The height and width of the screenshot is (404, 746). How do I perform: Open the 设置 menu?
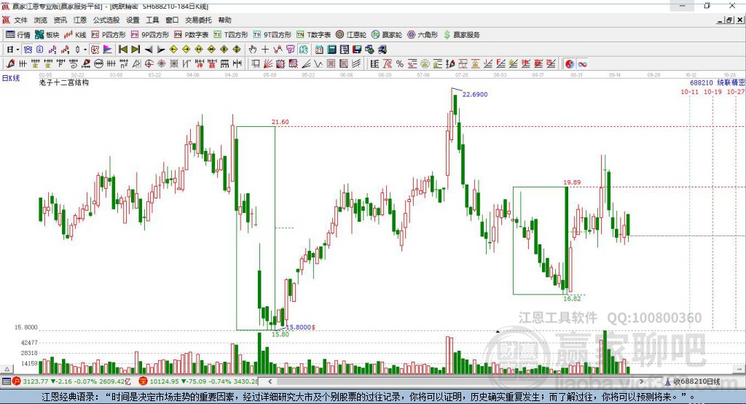coord(133,20)
